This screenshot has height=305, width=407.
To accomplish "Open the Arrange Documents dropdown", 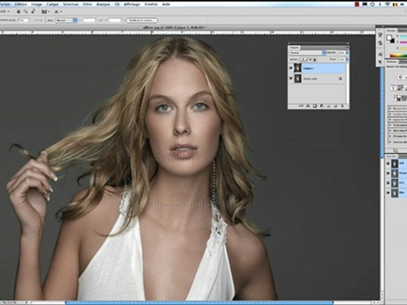I will (x=46, y=12).
